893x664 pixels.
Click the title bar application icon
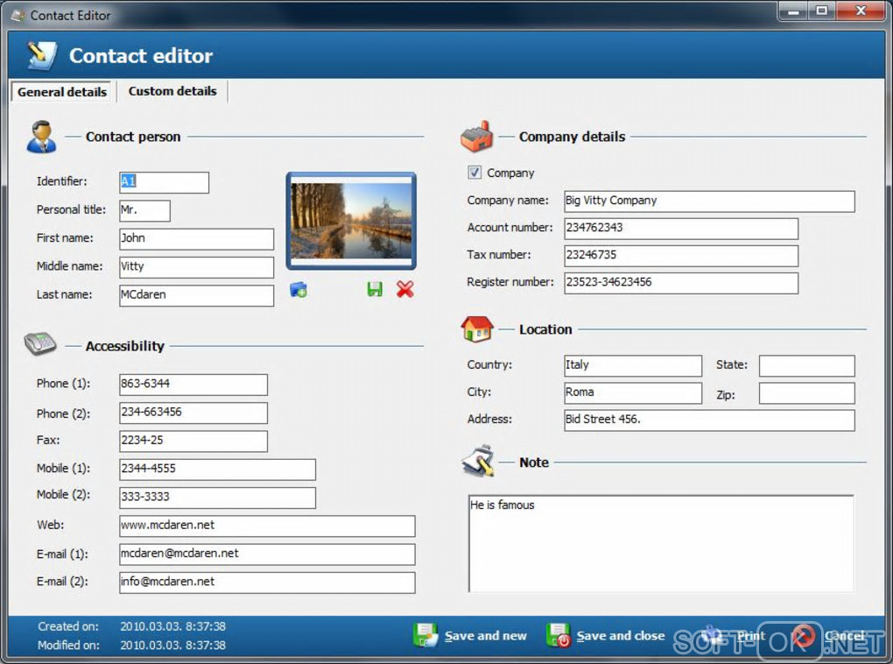pyautogui.click(x=18, y=16)
